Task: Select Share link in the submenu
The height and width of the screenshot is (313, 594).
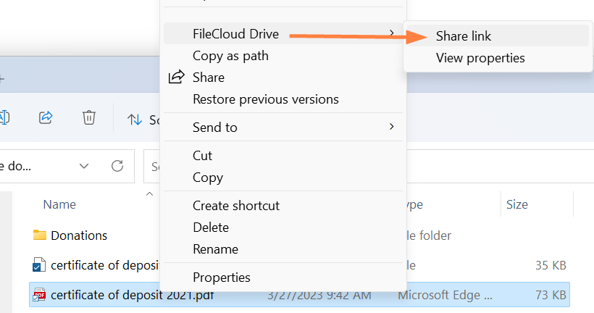Action: [x=464, y=36]
